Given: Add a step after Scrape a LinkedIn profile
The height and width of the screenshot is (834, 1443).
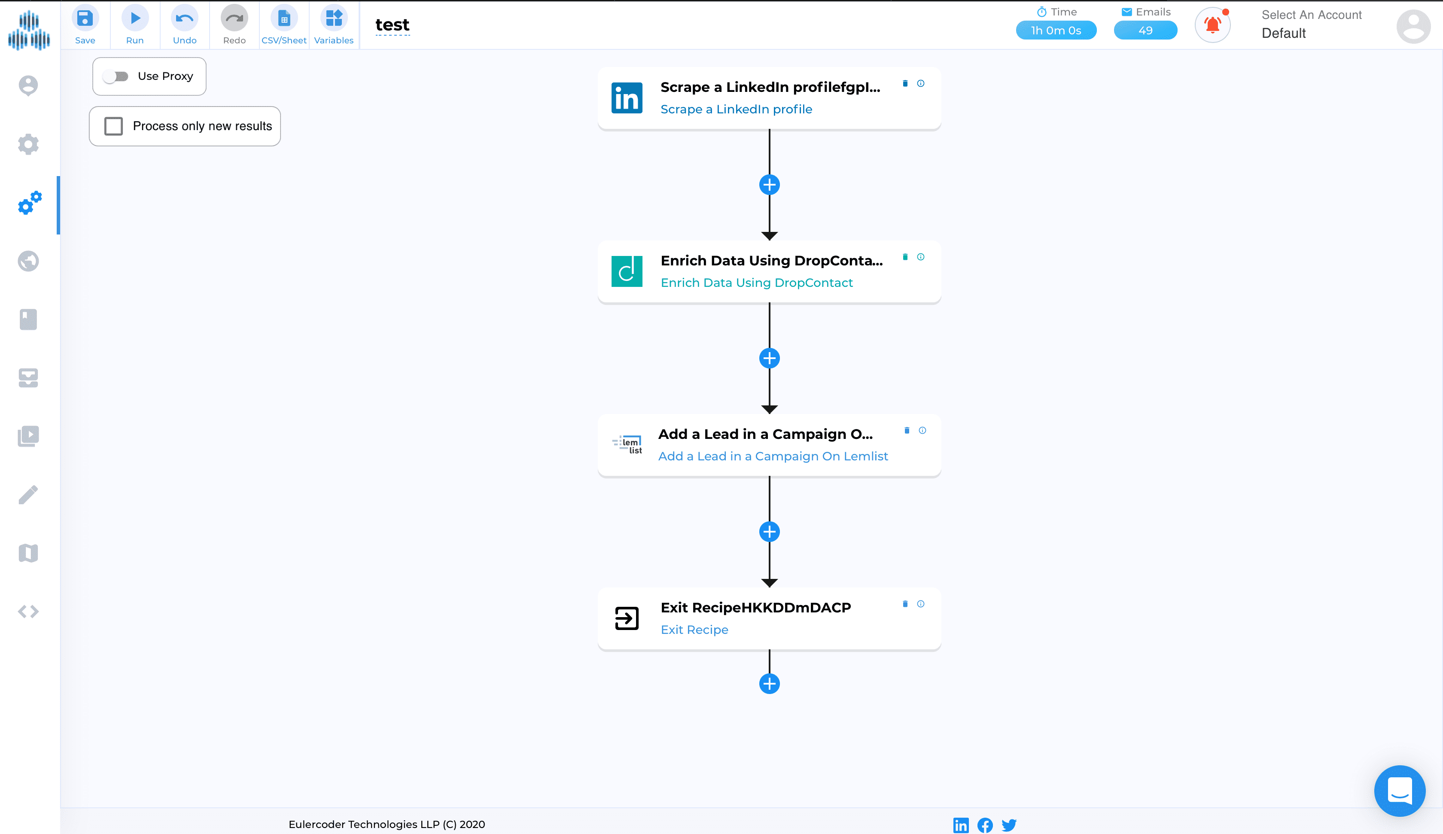Looking at the screenshot, I should click(x=770, y=185).
